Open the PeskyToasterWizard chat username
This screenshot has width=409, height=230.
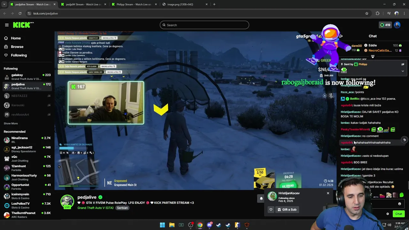(355, 129)
